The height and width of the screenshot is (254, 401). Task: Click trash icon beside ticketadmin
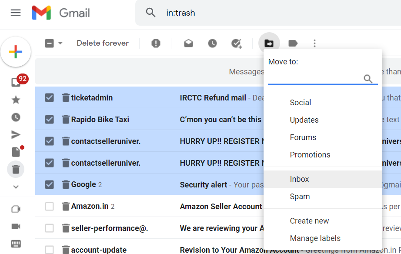tap(66, 97)
